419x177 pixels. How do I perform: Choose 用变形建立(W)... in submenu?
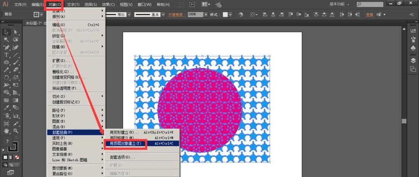click(142, 132)
